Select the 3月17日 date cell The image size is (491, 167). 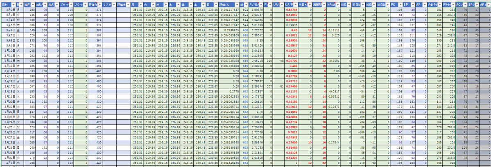9,86
